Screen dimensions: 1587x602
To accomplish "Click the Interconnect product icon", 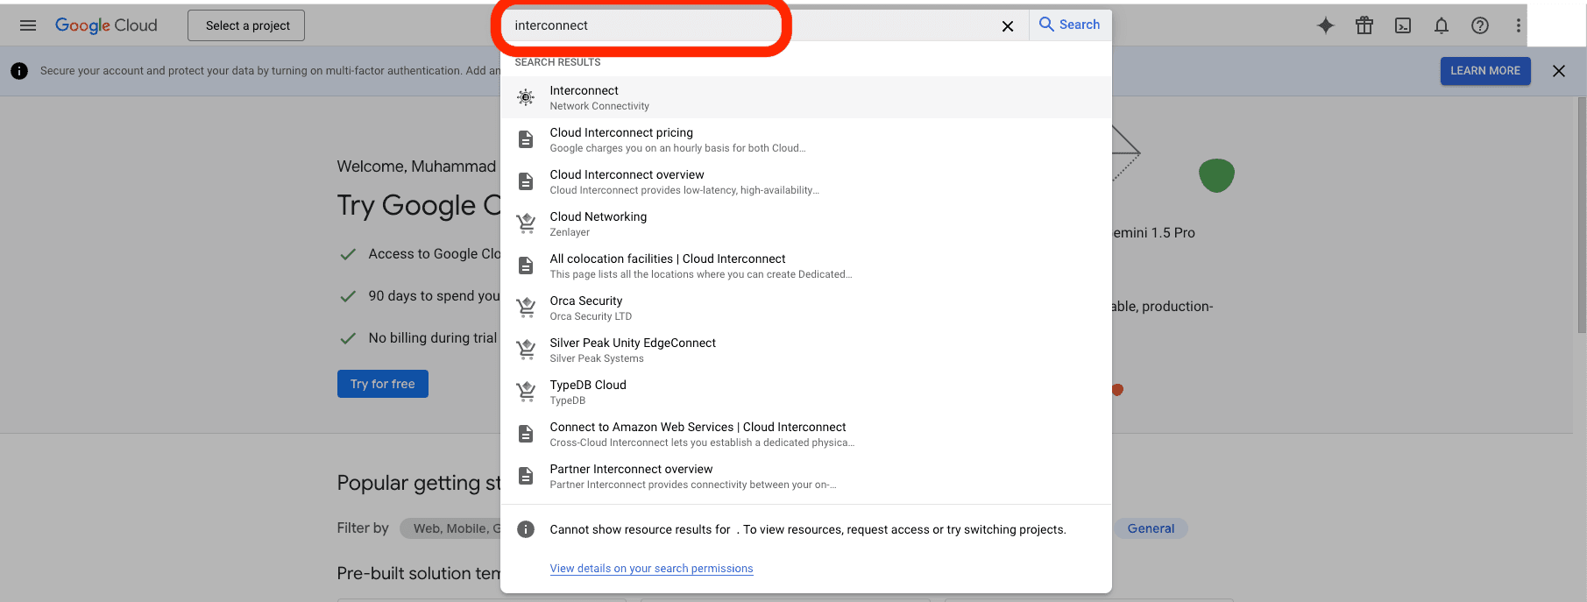I will (x=526, y=97).
